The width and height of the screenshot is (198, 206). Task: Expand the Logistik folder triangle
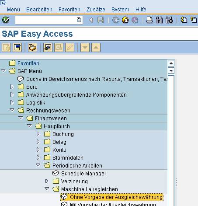coord(12,102)
